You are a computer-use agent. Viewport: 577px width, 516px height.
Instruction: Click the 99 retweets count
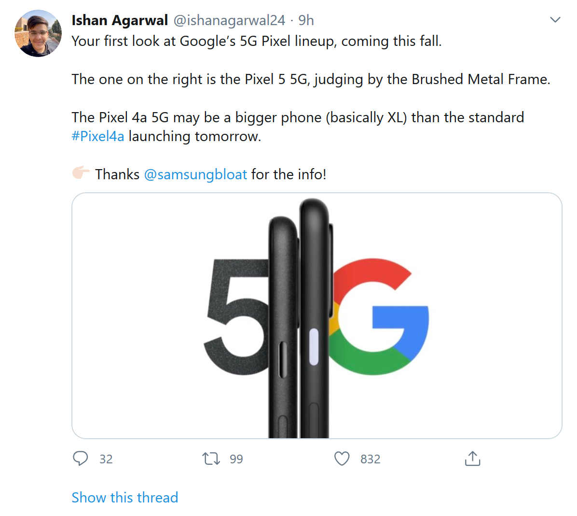(236, 459)
